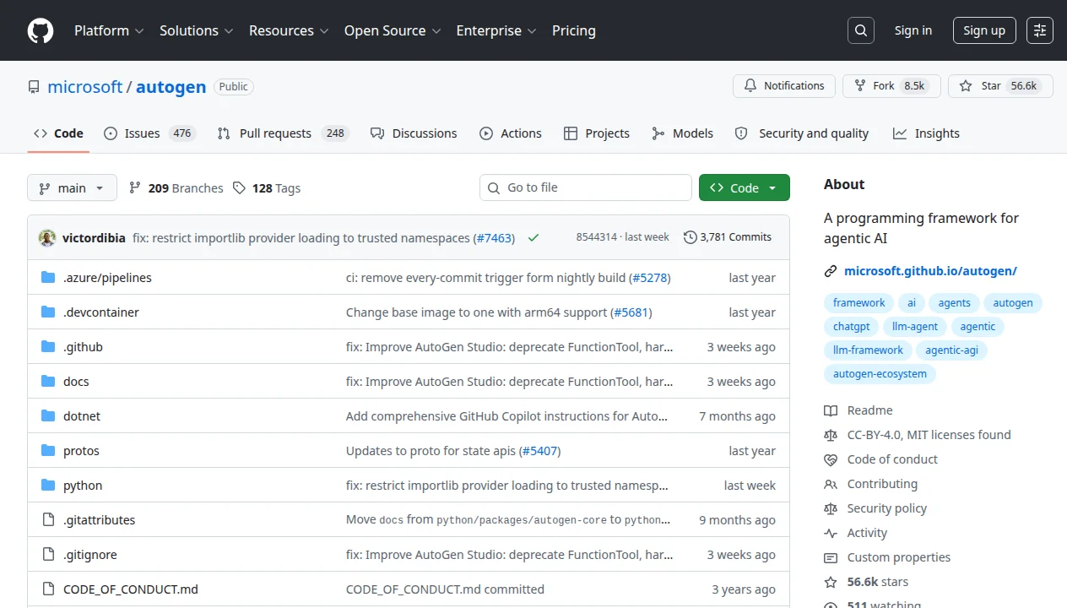Image resolution: width=1067 pixels, height=608 pixels.
Task: Open the microsoft.github.io/autogen link
Action: click(930, 270)
